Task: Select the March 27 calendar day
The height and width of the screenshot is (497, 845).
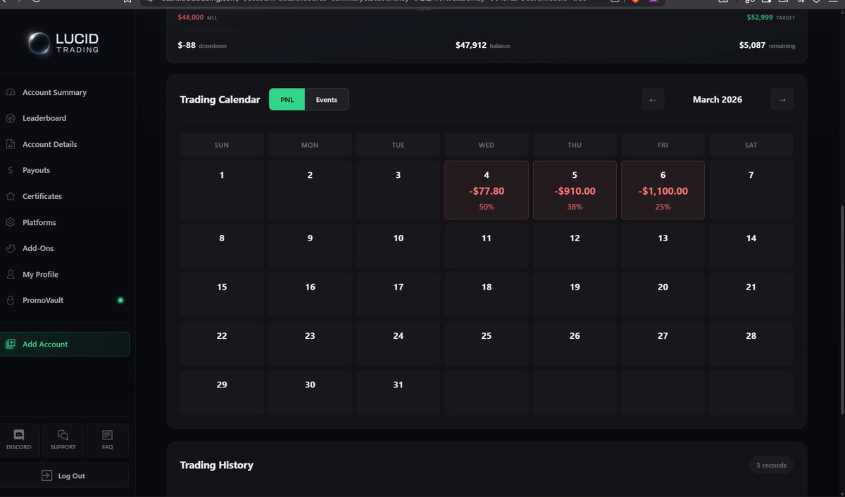Action: click(663, 344)
